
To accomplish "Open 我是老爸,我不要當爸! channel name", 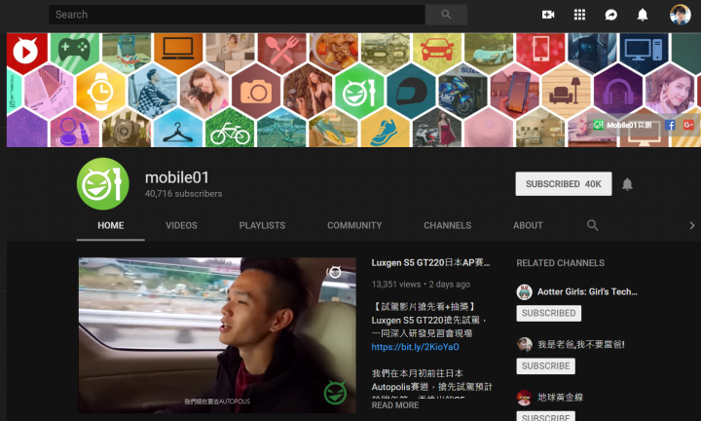I will click(580, 344).
